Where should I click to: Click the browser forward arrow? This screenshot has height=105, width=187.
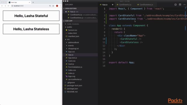click(5, 6)
